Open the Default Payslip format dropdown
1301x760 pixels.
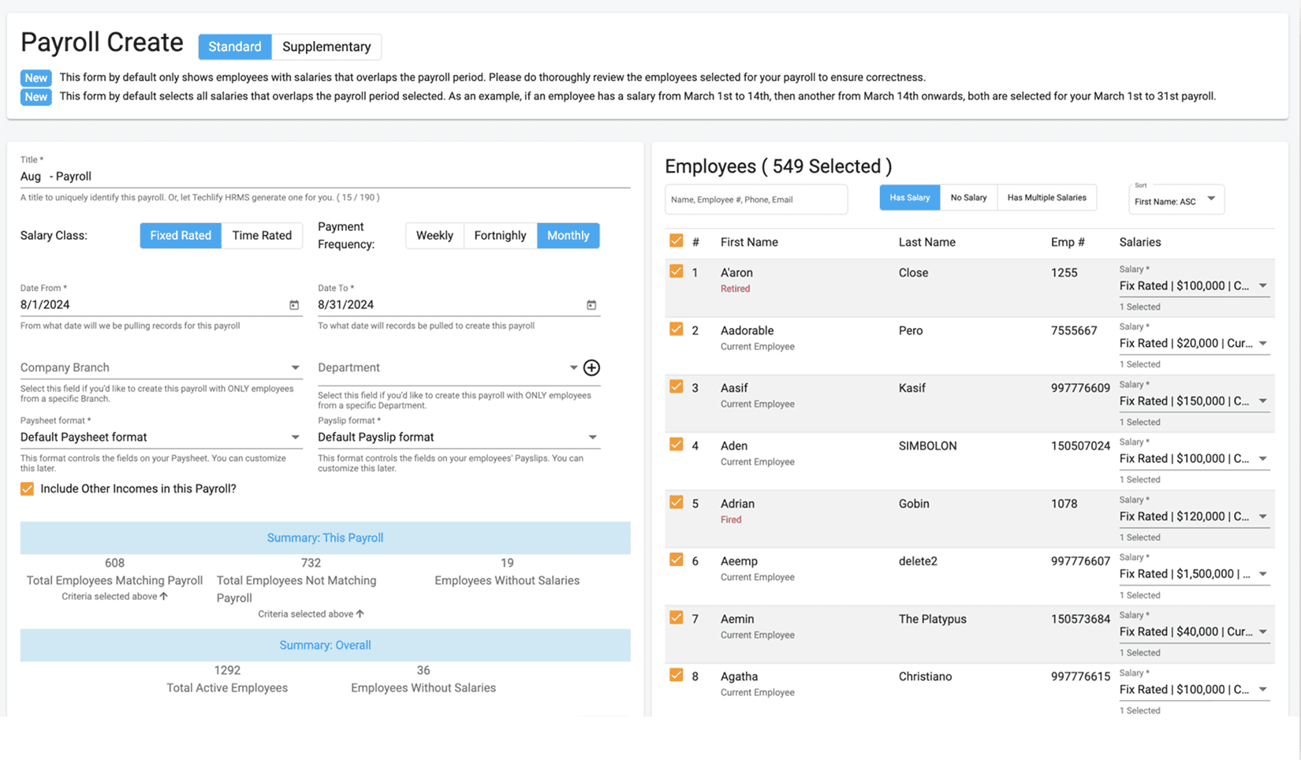pyautogui.click(x=592, y=438)
